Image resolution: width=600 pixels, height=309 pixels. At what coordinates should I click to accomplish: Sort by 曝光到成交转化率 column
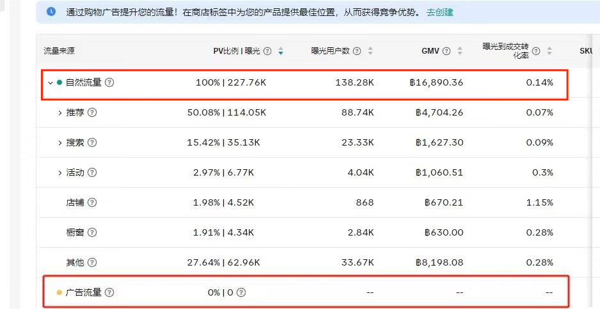coord(549,51)
